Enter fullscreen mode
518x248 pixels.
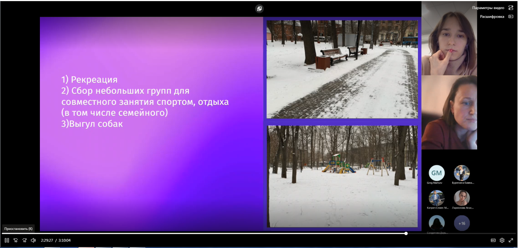tap(511, 240)
